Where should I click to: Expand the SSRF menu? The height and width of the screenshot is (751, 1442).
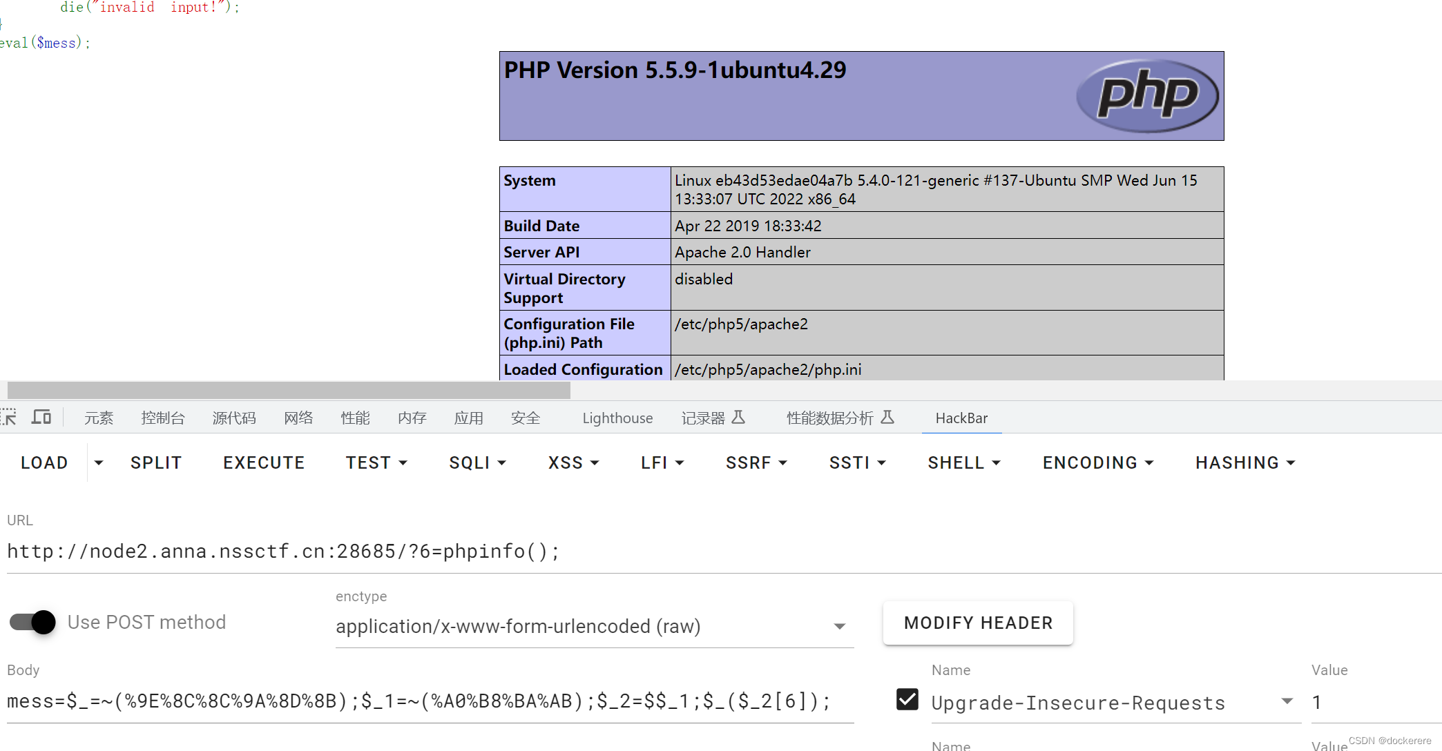pos(756,462)
